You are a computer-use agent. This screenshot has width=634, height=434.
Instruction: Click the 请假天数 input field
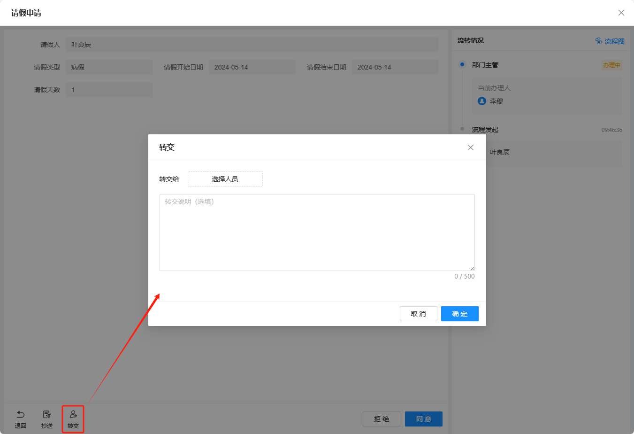click(109, 90)
